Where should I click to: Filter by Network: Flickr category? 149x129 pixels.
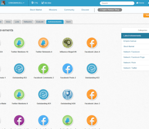coord(135,63)
